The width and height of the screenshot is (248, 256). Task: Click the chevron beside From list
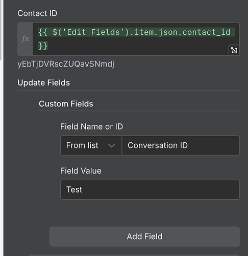111,145
